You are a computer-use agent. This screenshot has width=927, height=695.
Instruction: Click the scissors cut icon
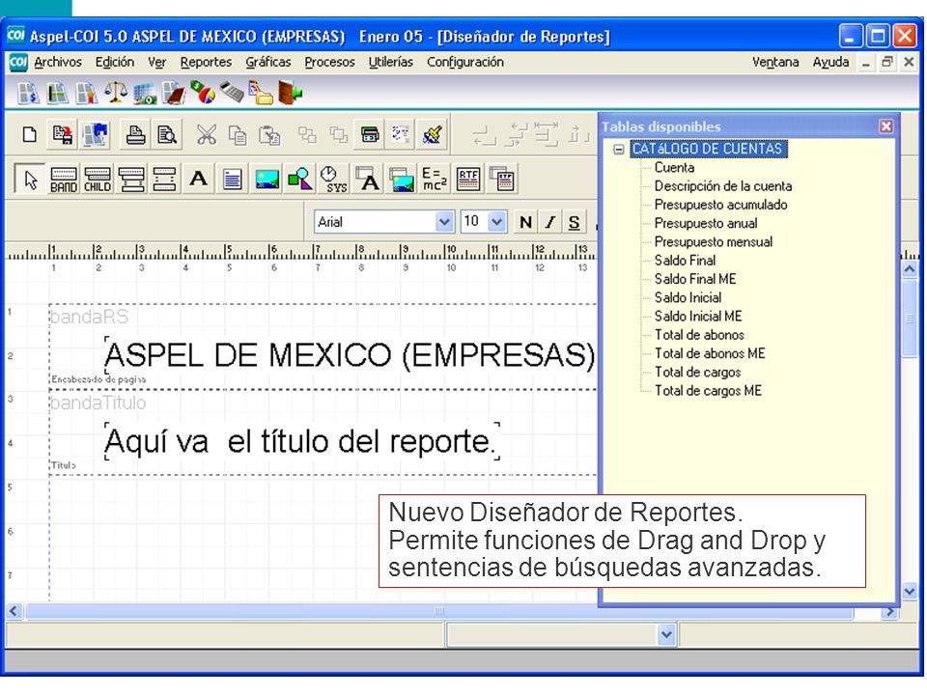[x=207, y=135]
